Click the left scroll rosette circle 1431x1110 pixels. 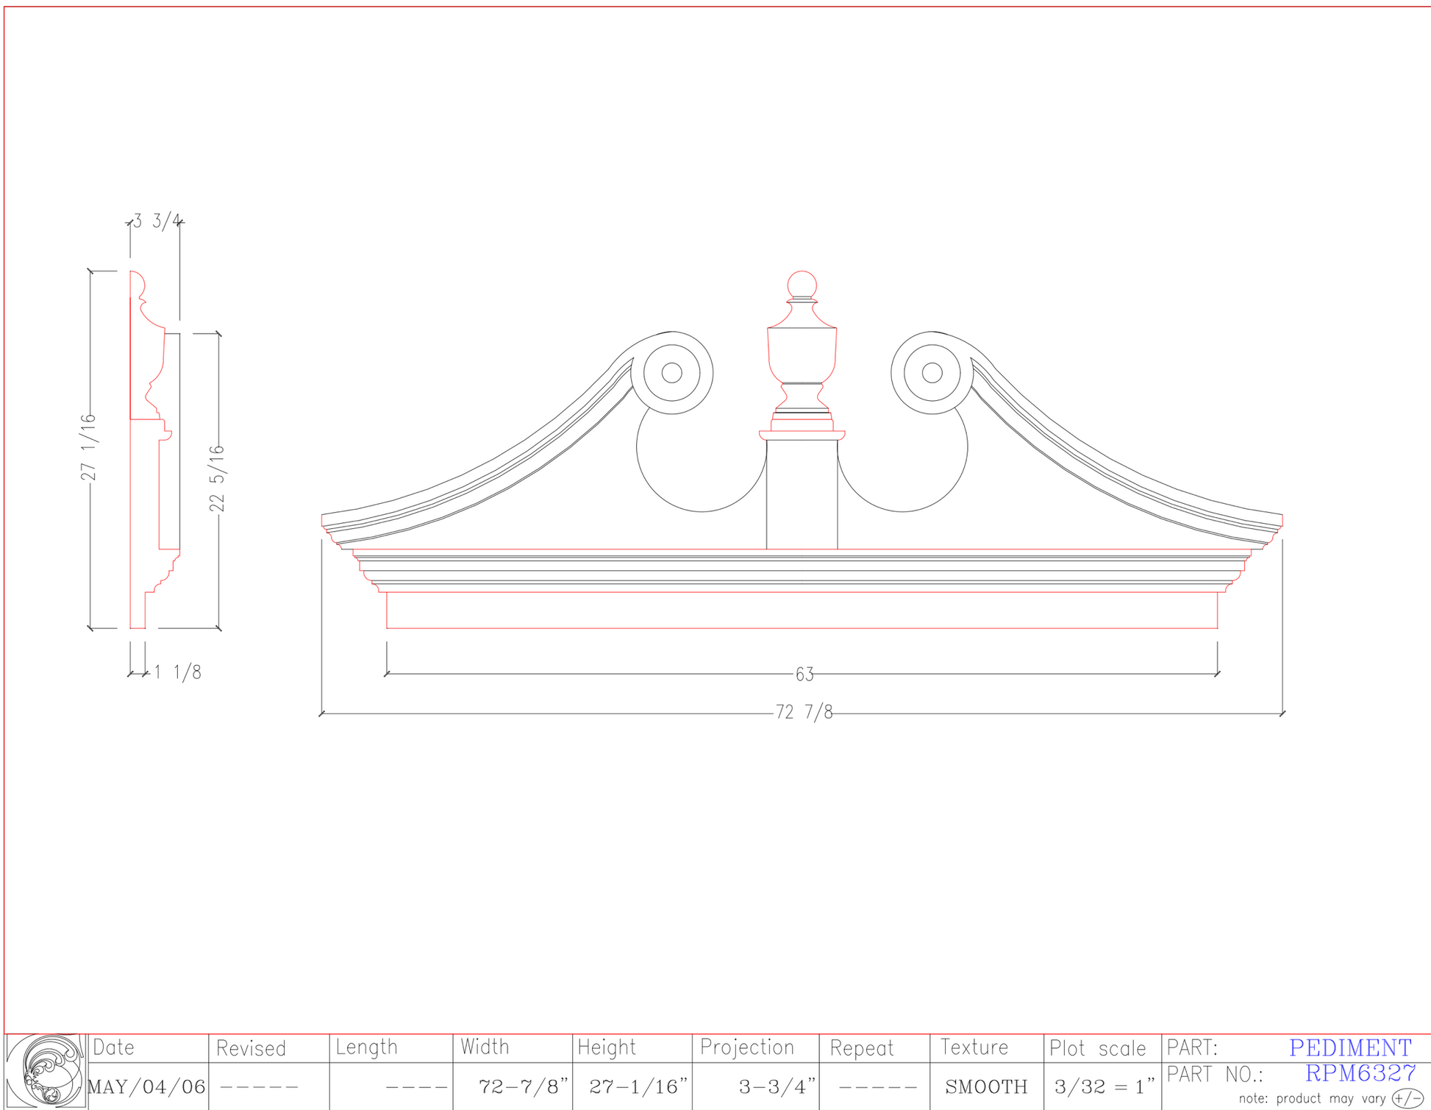point(671,373)
